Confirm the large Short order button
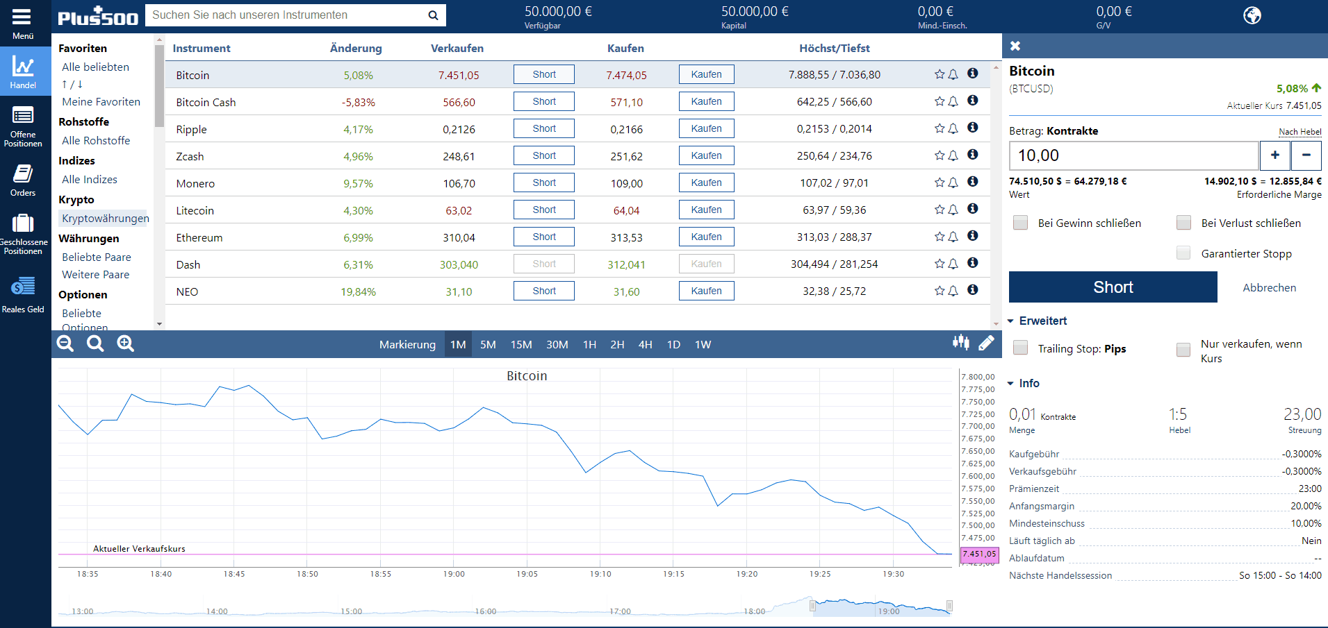Viewport: 1328px width, 628px height. (1113, 287)
